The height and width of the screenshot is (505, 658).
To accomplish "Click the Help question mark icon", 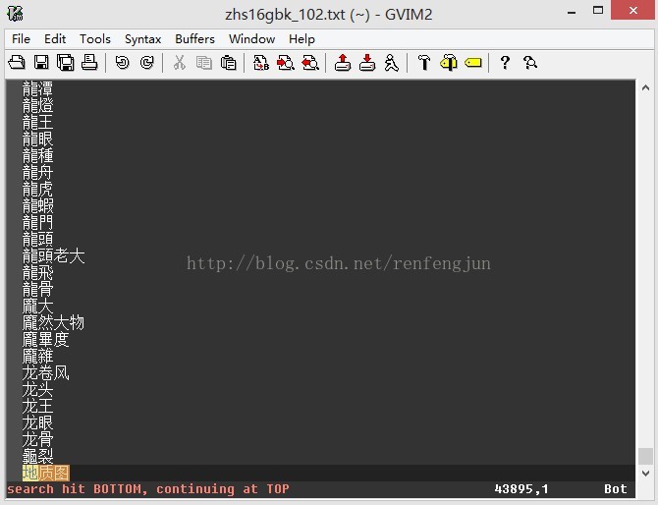I will pos(505,63).
